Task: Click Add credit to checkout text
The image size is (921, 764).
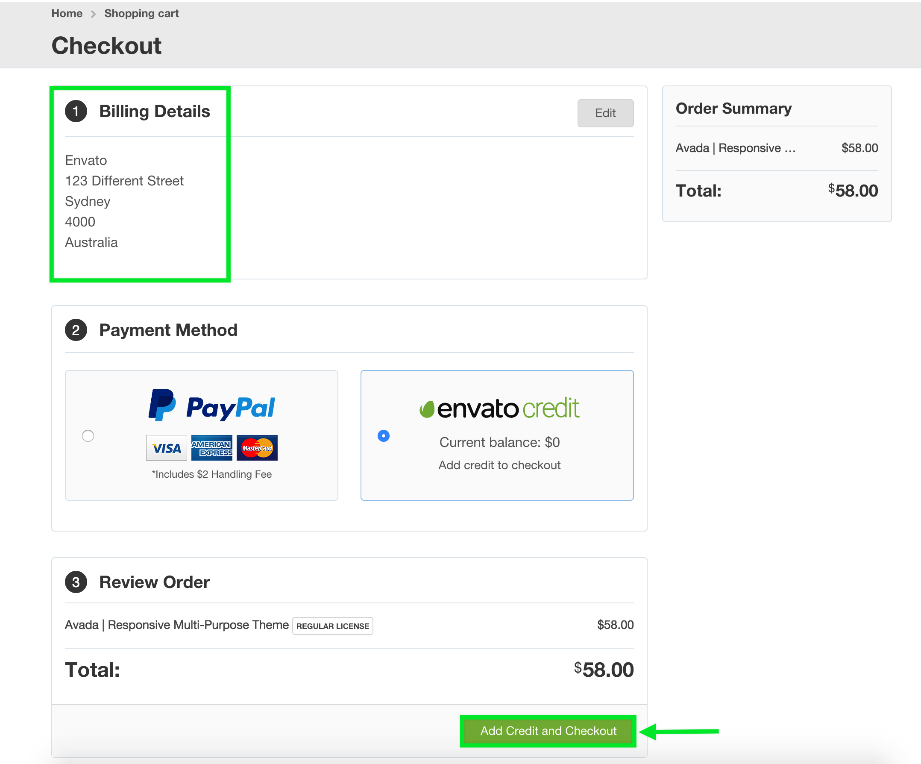Action: tap(499, 465)
